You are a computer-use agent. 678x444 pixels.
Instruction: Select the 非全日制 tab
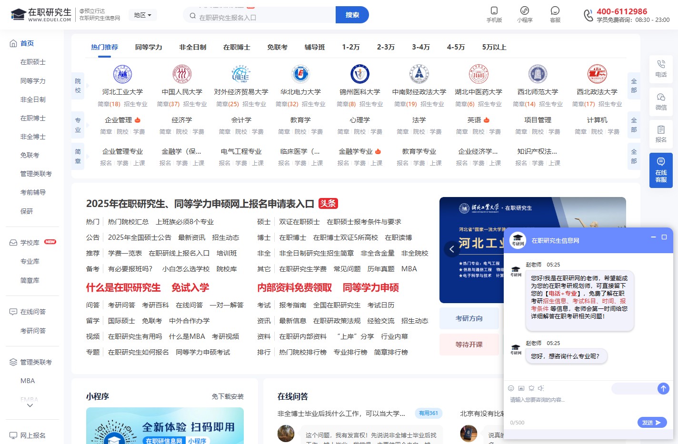point(193,47)
